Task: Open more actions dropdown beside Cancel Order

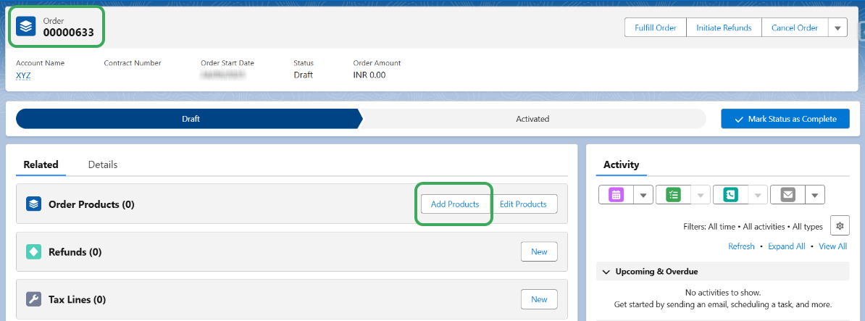Action: (x=837, y=28)
